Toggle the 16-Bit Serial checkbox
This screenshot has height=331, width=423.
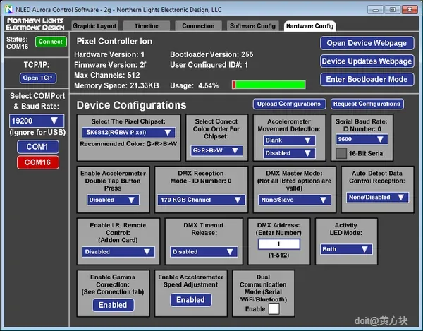[341, 153]
